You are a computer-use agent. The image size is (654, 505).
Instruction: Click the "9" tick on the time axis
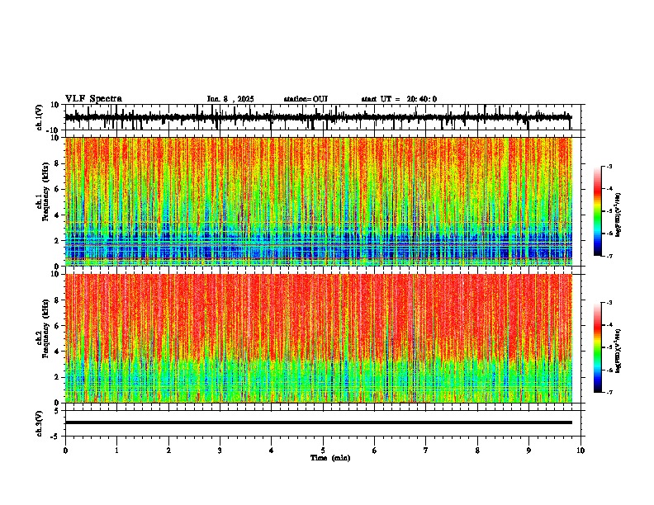point(528,451)
